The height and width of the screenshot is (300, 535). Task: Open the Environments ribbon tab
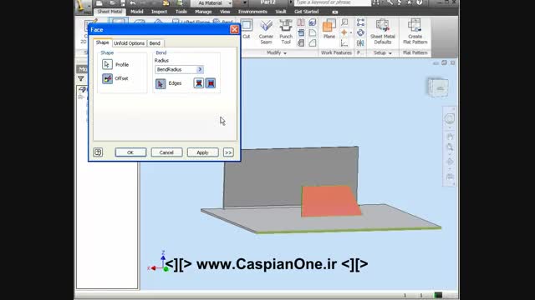(252, 12)
